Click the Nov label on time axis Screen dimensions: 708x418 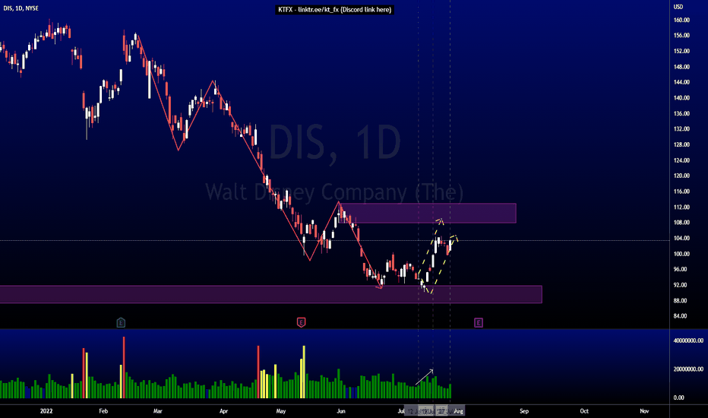tap(644, 410)
